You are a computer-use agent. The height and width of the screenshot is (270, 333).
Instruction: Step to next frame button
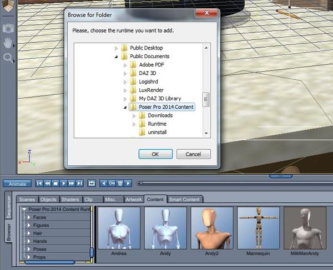pyautogui.click(x=72, y=184)
